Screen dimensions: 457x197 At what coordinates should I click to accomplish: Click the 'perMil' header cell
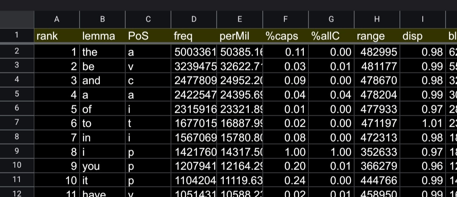pyautogui.click(x=240, y=36)
